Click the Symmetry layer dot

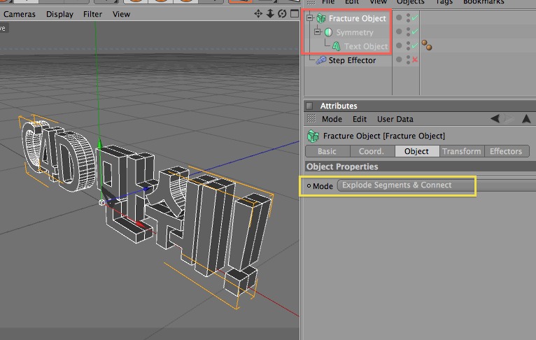pyautogui.click(x=399, y=31)
